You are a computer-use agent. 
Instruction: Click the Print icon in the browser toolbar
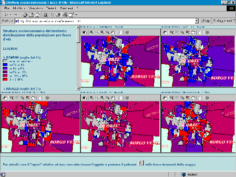click(x=65, y=15)
